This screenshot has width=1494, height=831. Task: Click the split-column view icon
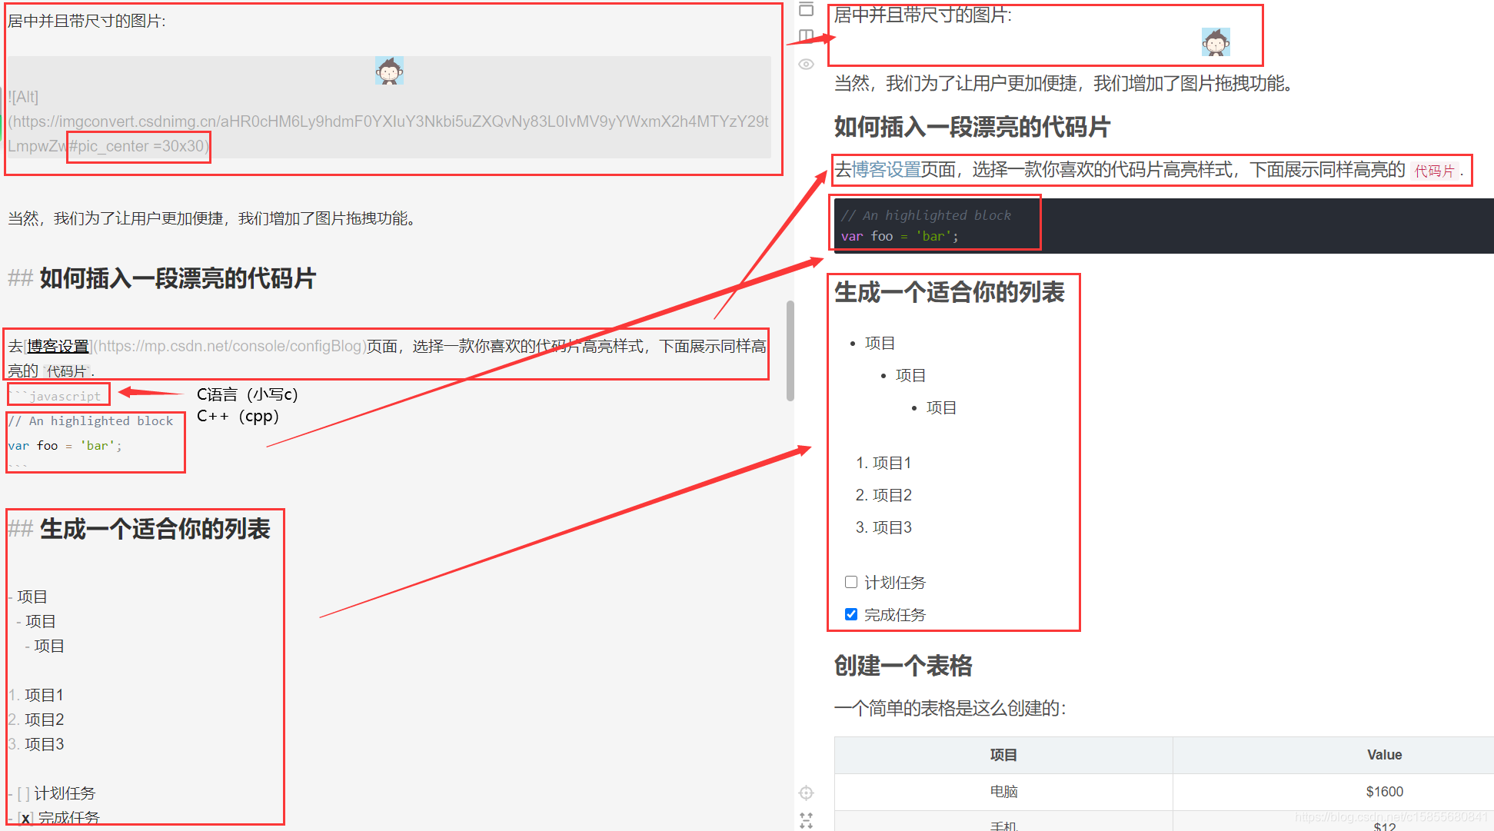[806, 36]
